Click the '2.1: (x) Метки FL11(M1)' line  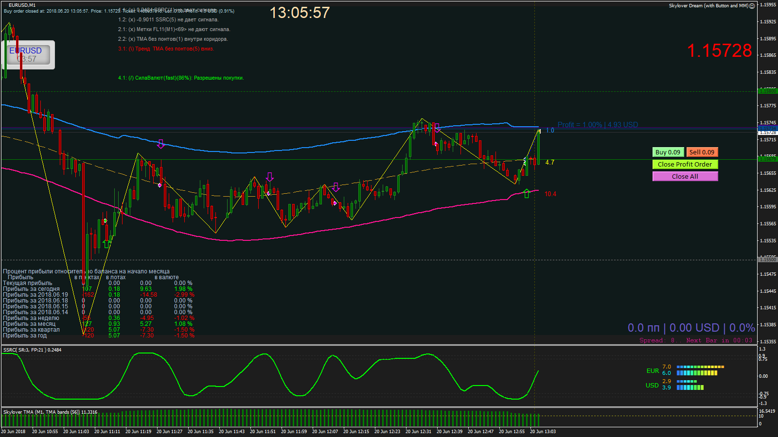click(x=174, y=29)
